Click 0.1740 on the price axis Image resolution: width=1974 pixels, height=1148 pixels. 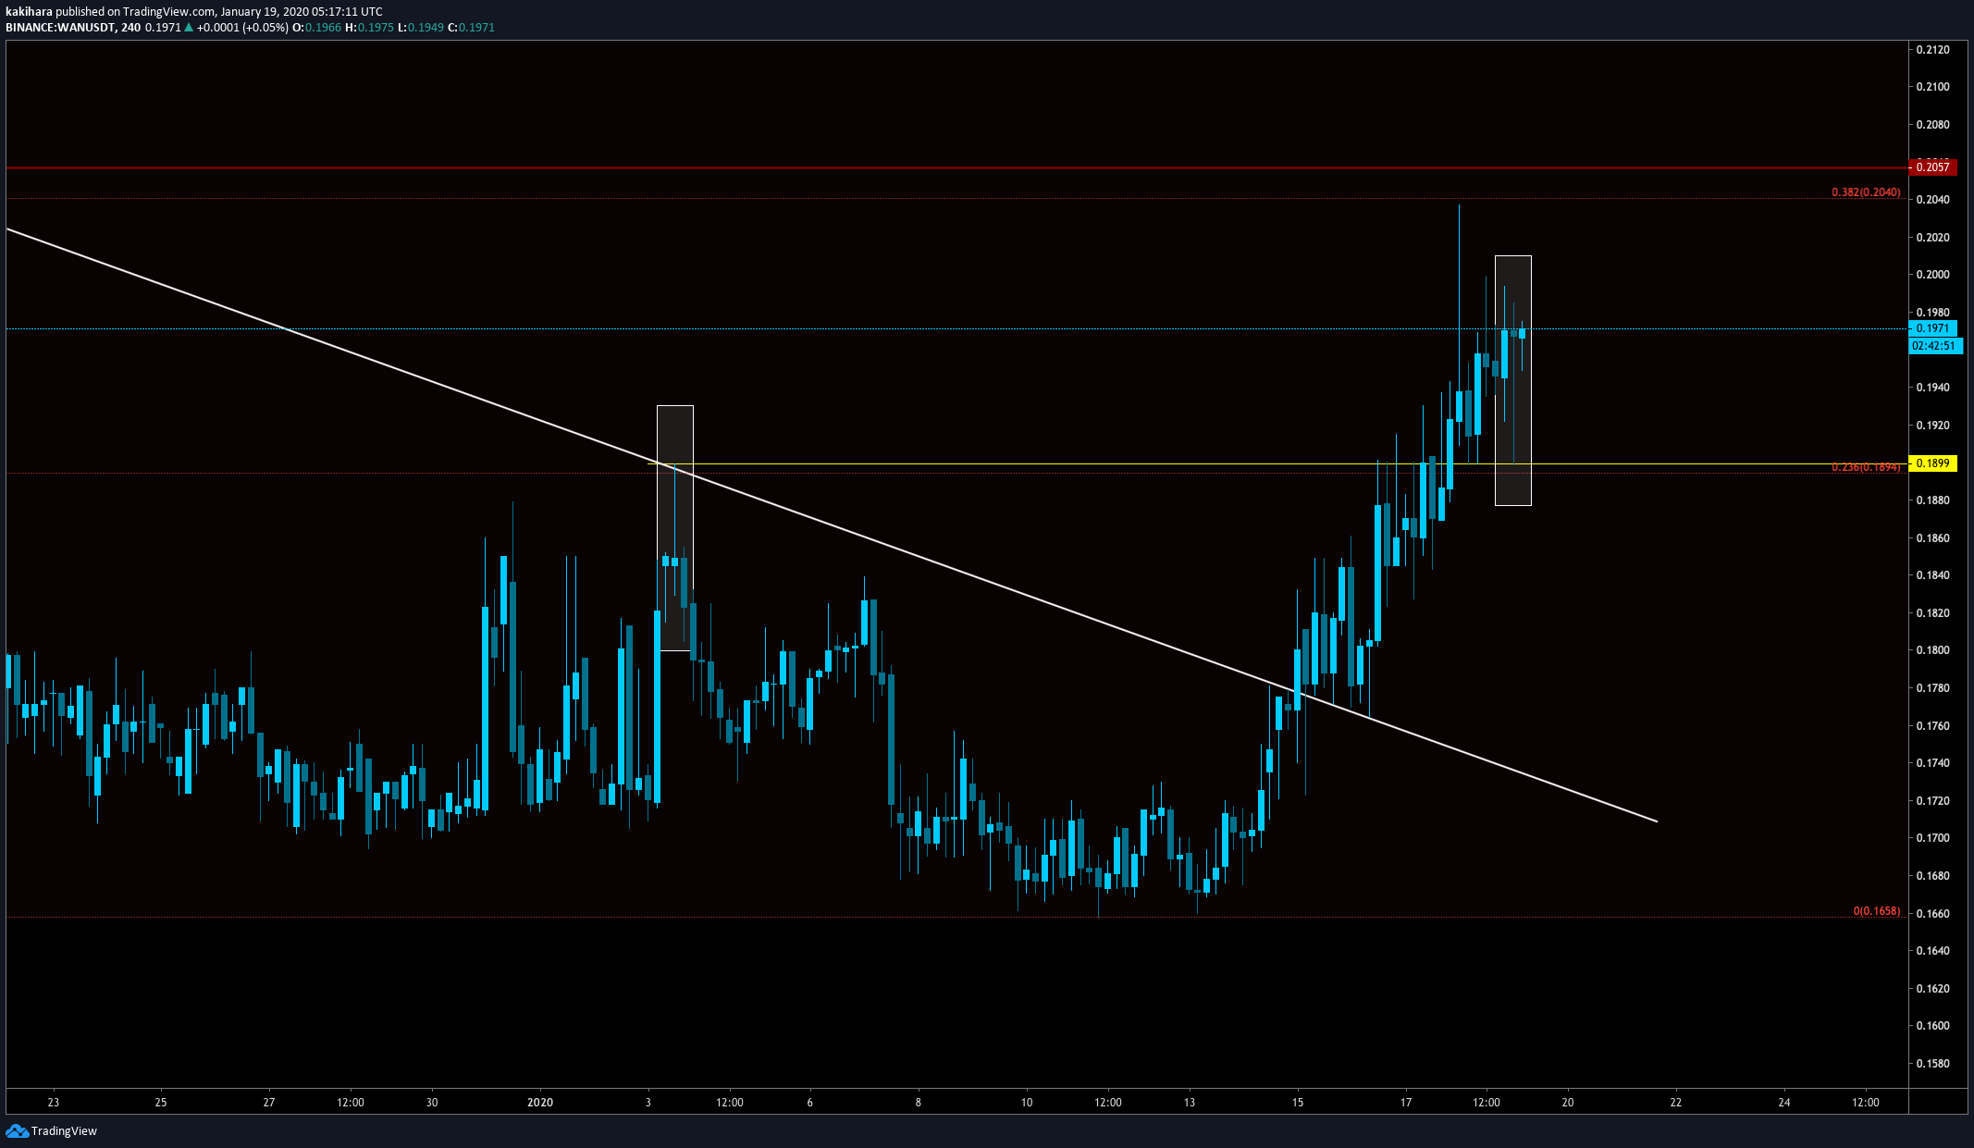pyautogui.click(x=1932, y=763)
